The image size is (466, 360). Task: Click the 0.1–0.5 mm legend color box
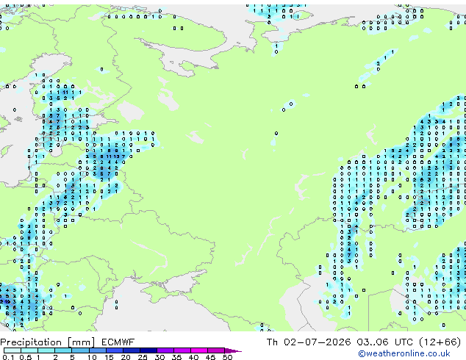coord(12,350)
